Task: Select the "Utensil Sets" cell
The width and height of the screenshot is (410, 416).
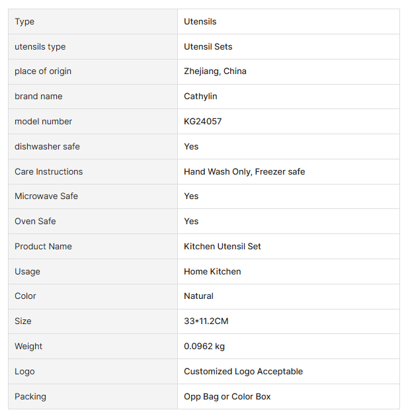Action: (x=208, y=47)
